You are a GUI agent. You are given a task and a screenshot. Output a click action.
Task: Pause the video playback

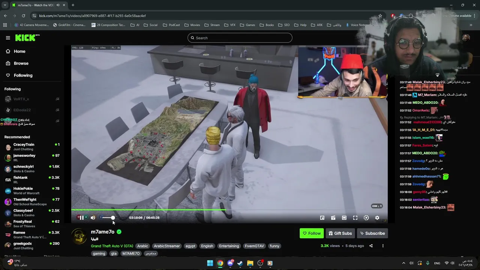[81, 217]
